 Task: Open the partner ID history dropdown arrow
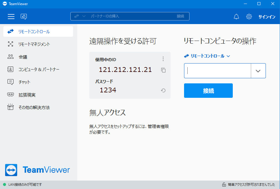(x=258, y=71)
